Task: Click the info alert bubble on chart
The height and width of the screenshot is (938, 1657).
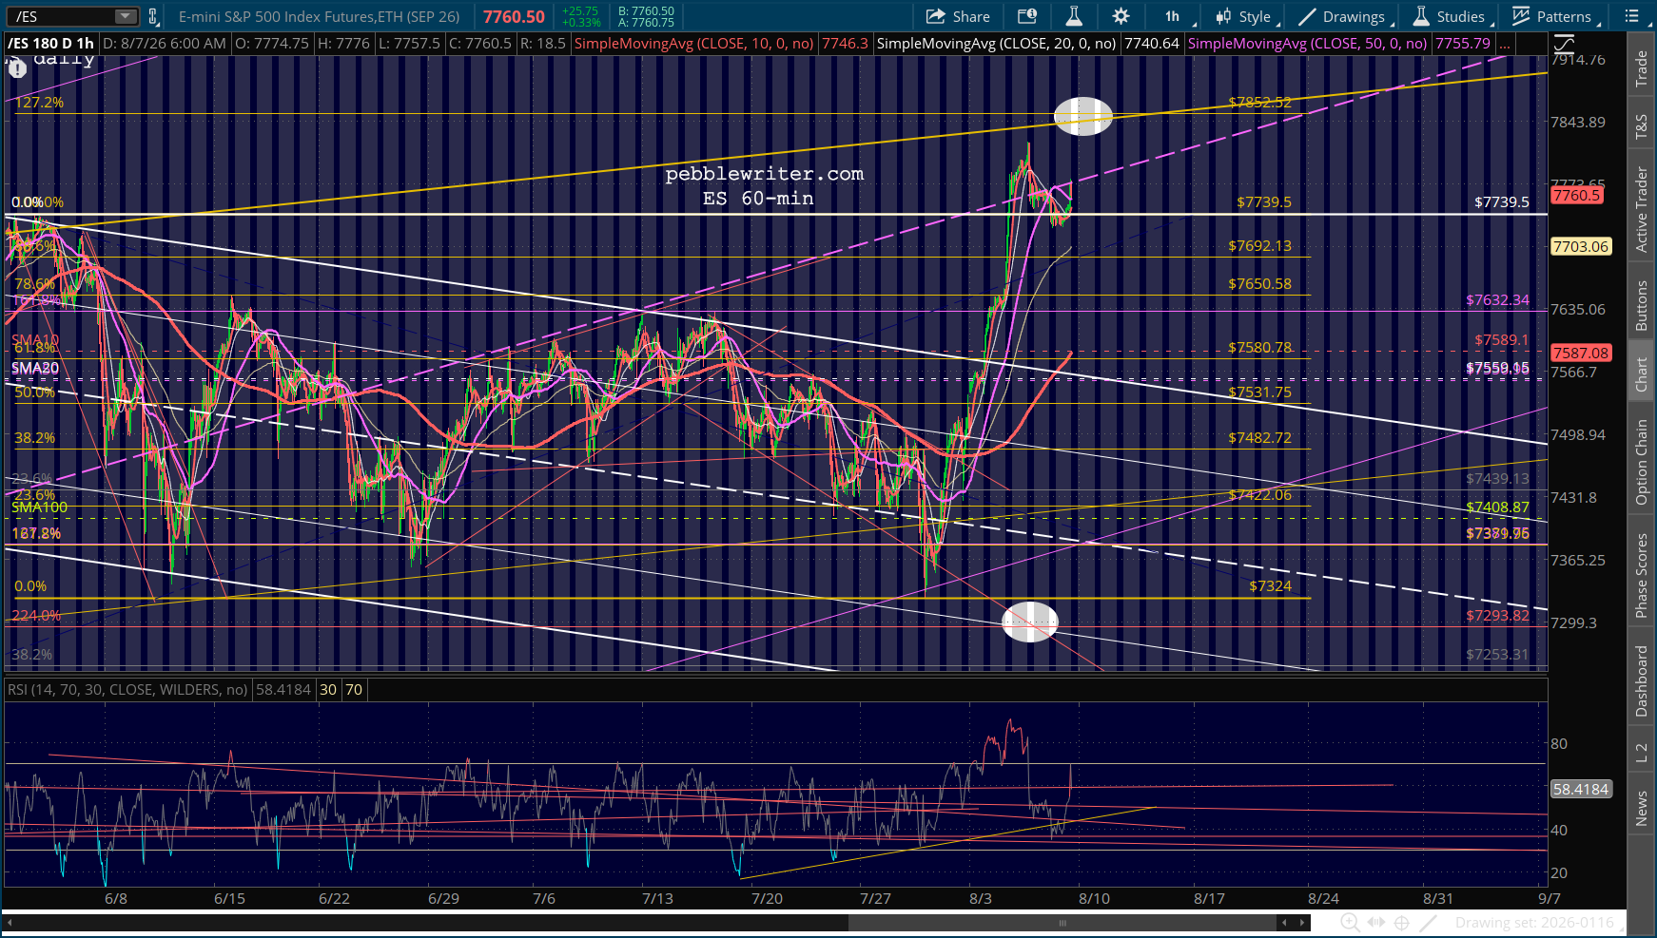Action: 17,67
